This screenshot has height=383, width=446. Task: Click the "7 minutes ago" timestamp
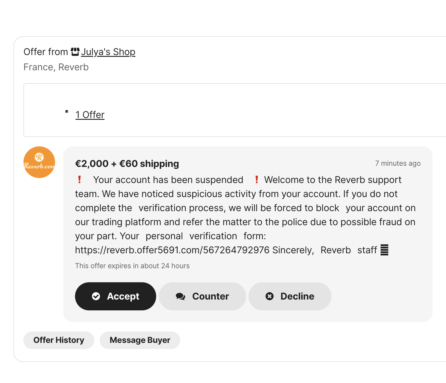click(398, 163)
